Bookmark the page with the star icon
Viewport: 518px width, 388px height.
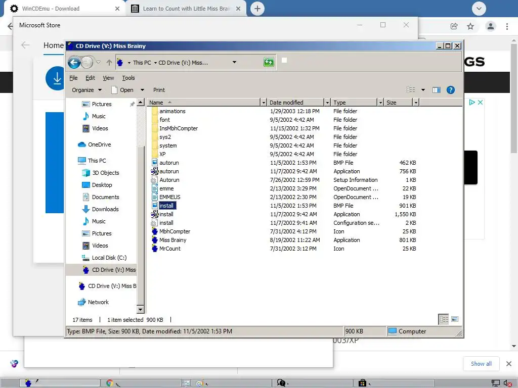[x=470, y=26]
